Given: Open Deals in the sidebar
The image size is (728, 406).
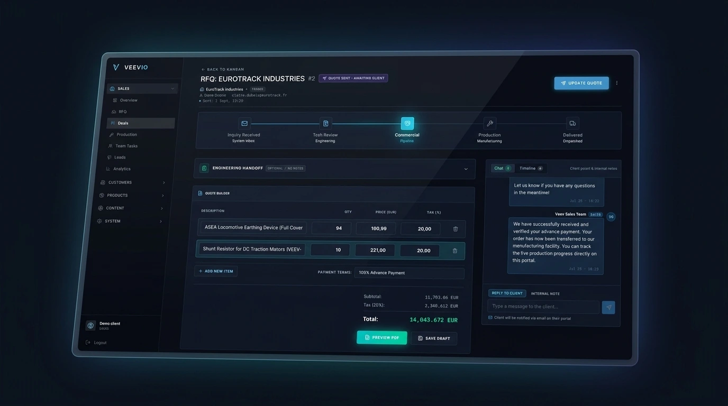Looking at the screenshot, I should (x=141, y=123).
